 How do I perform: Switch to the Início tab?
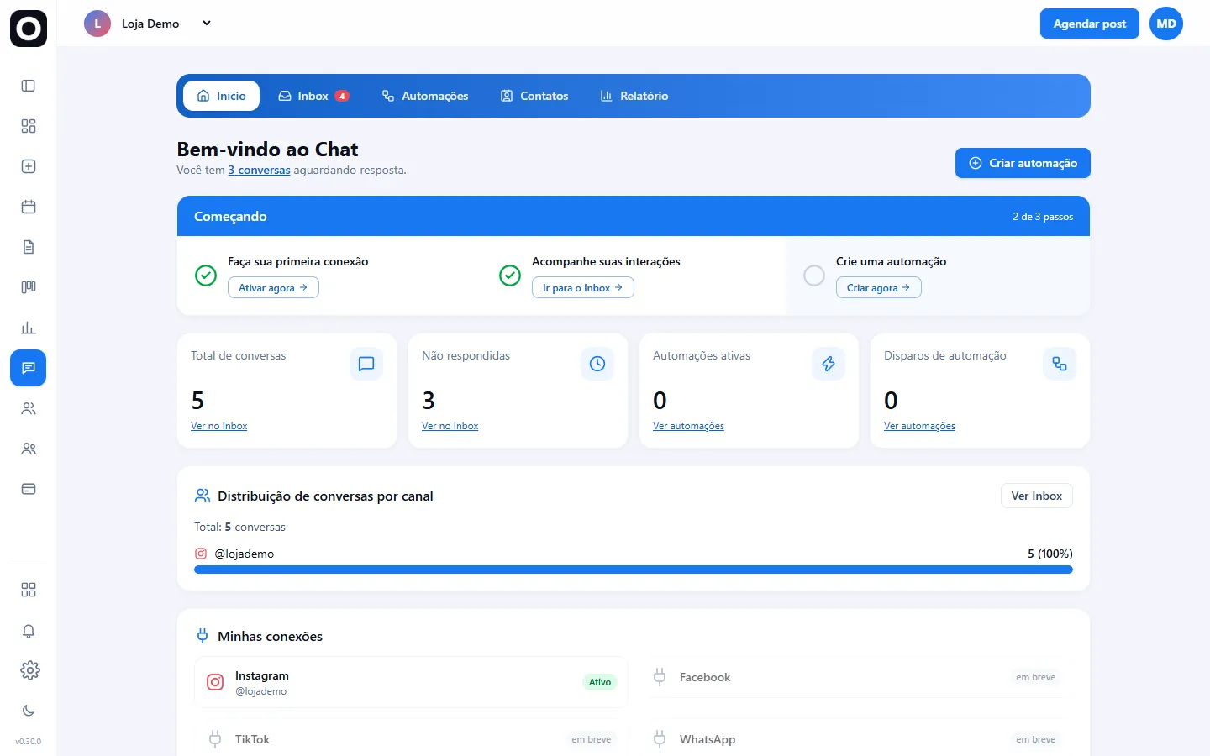pos(222,96)
